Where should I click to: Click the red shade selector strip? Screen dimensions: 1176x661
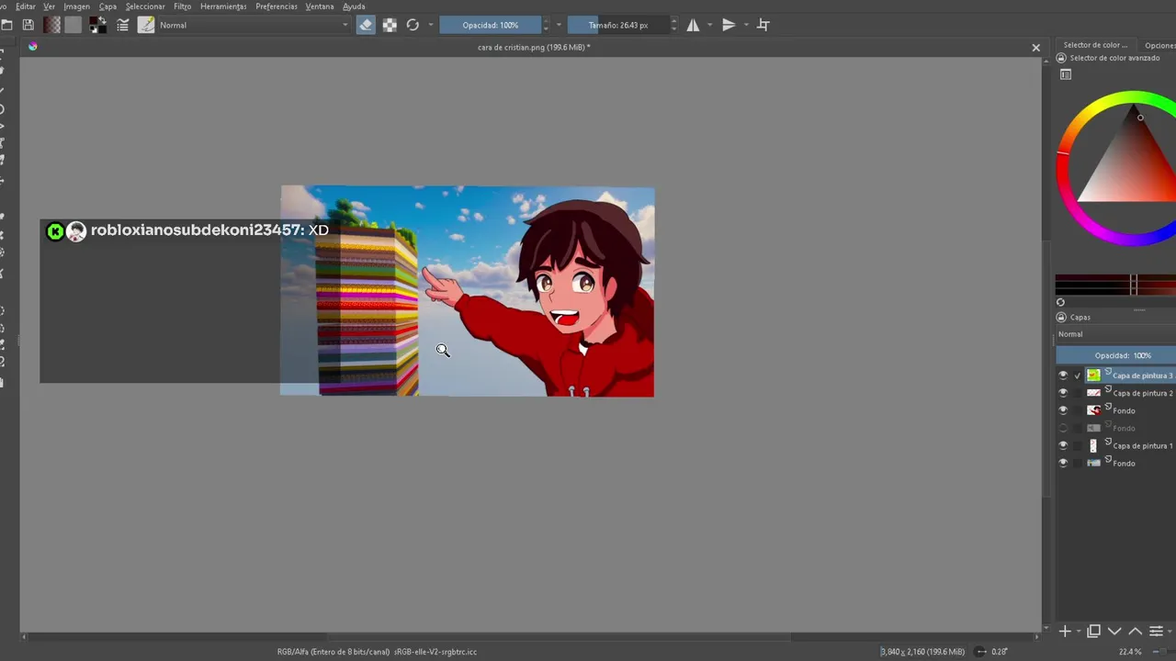tap(1115, 286)
